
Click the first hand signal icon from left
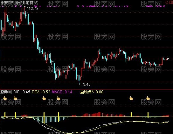(x=5, y=98)
